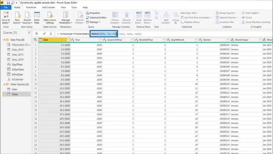Click the save icon in title bar

click(x=8, y=3)
